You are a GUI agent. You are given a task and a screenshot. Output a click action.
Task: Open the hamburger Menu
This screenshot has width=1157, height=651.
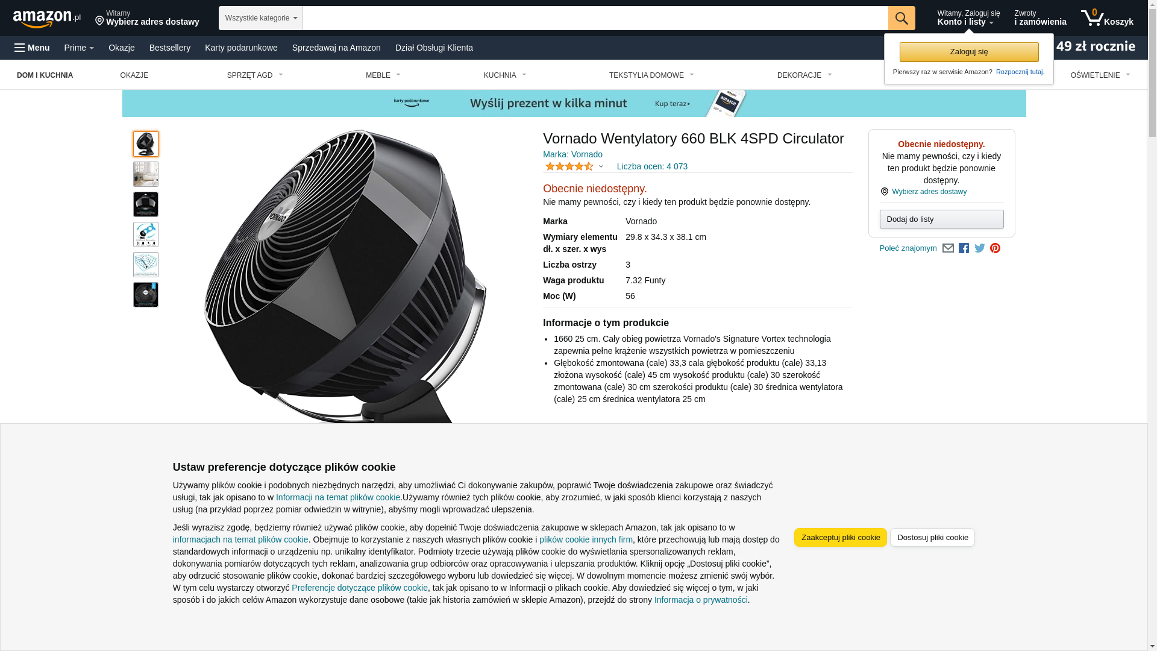[32, 48]
